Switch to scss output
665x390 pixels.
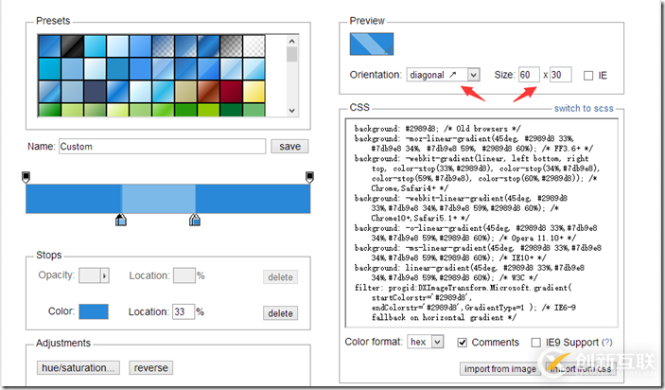[584, 109]
